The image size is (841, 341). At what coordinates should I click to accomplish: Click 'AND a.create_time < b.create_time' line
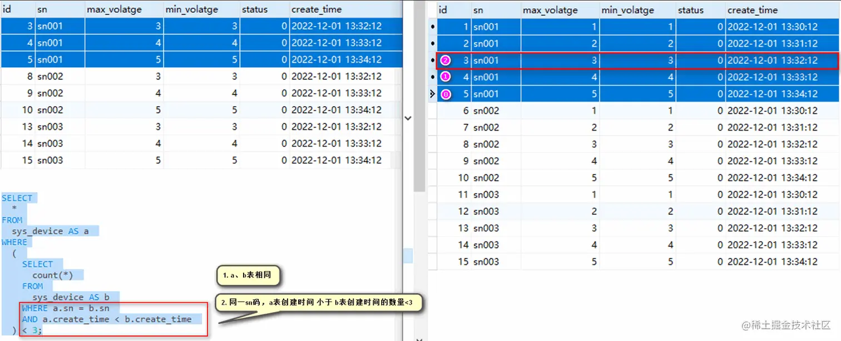pyautogui.click(x=107, y=319)
